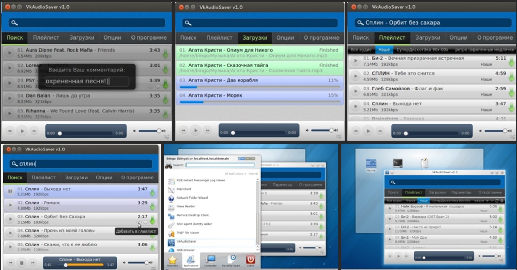Screen dimensions: 517x270
Task: Click the search field containing lowercase "сплин"
Action: [81, 164]
